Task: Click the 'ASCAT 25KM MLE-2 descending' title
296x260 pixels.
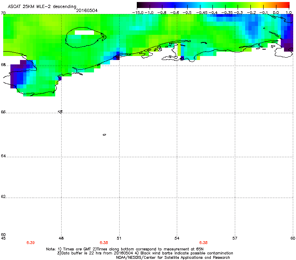Action: coord(42,6)
